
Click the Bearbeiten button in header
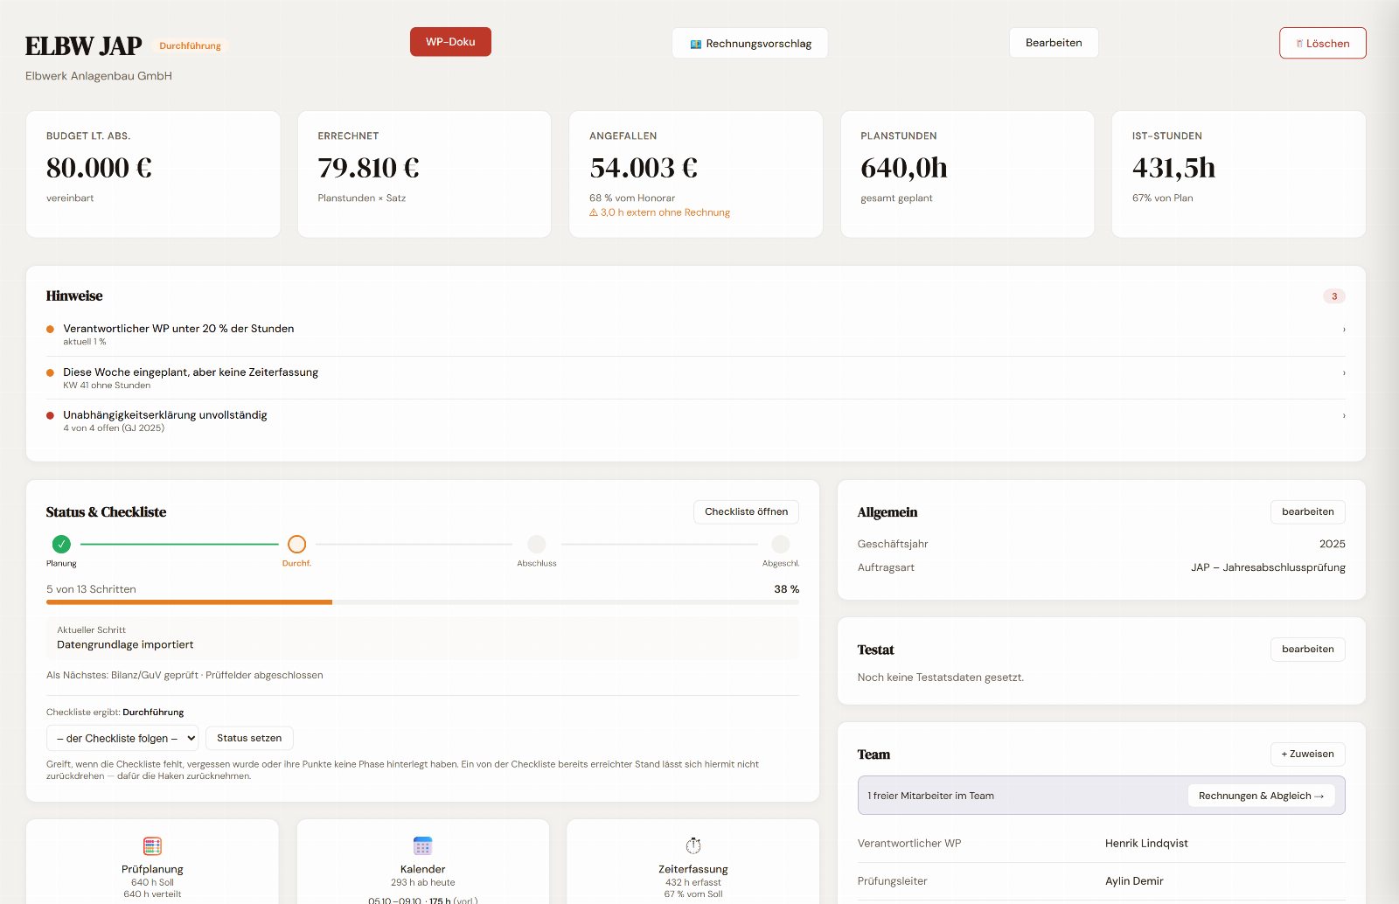pos(1054,43)
